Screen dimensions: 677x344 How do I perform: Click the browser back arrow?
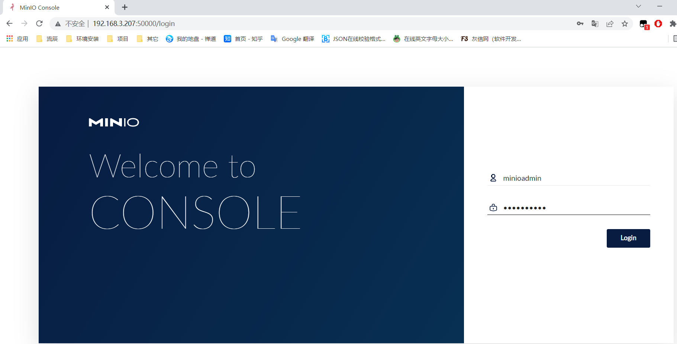10,23
